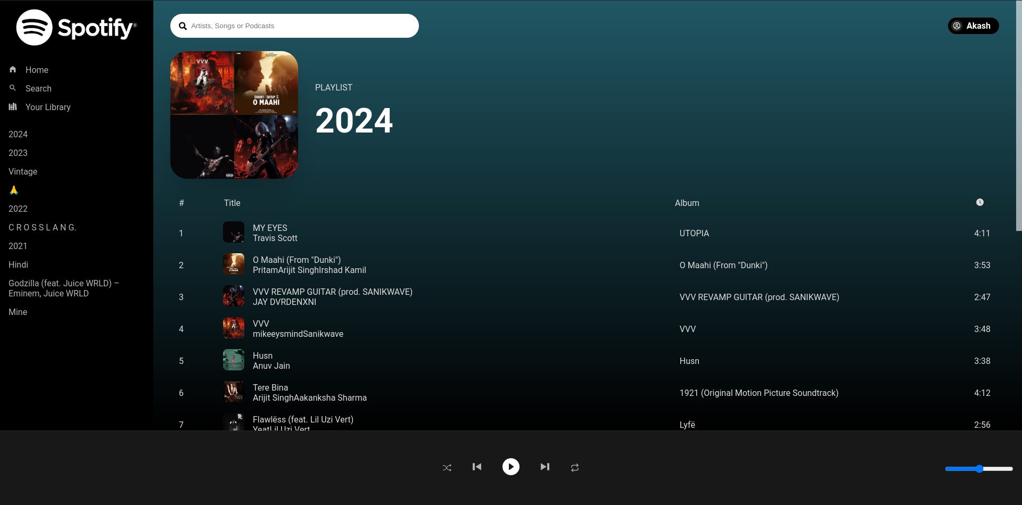The height and width of the screenshot is (505, 1022).
Task: Open Your Library
Action: [x=48, y=107]
